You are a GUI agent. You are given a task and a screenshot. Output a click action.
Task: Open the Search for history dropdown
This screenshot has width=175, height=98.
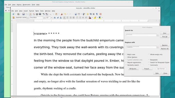pyautogui.click(x=157, y=35)
